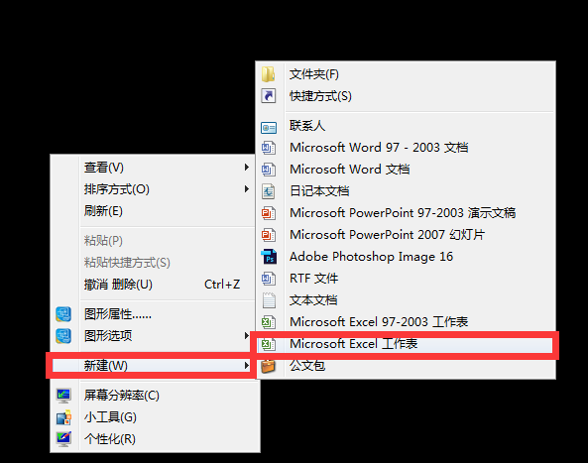This screenshot has height=463, width=588.
Task: Click the Word icon beside Word 97 - 2003 文档
Action: [269, 148]
